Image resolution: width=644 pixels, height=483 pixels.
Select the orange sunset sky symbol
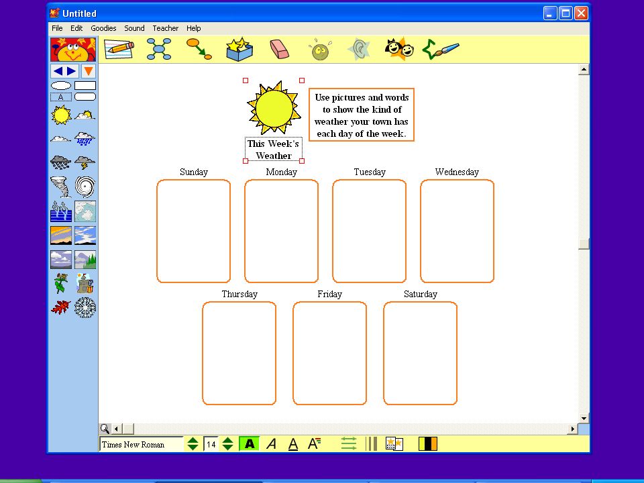(x=61, y=235)
